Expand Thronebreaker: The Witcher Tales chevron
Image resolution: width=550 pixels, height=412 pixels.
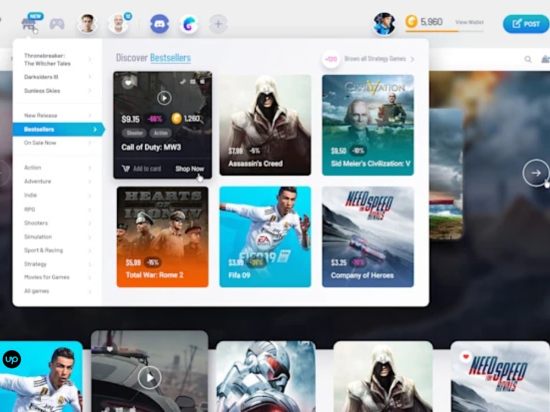(90, 59)
